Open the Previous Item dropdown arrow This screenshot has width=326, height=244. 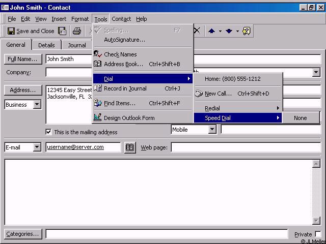(220, 32)
